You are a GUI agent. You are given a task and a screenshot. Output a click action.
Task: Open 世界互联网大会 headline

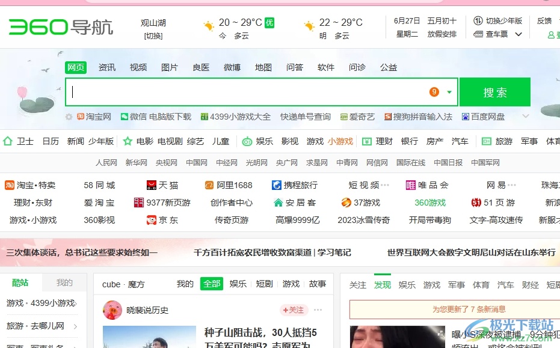pyautogui.click(x=472, y=252)
